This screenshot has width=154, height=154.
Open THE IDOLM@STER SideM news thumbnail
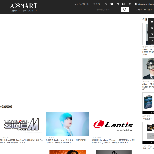click(x=22, y=124)
